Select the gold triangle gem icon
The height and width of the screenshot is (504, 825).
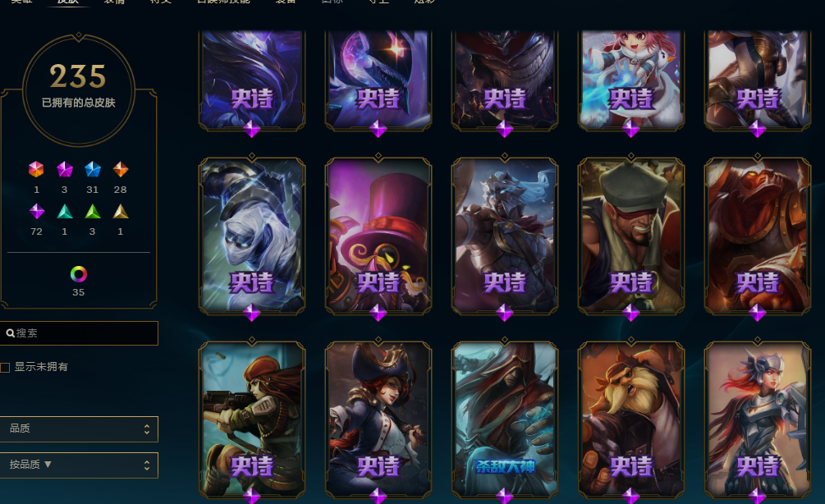click(121, 212)
